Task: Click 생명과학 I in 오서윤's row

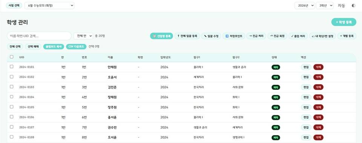Action: tap(238, 137)
